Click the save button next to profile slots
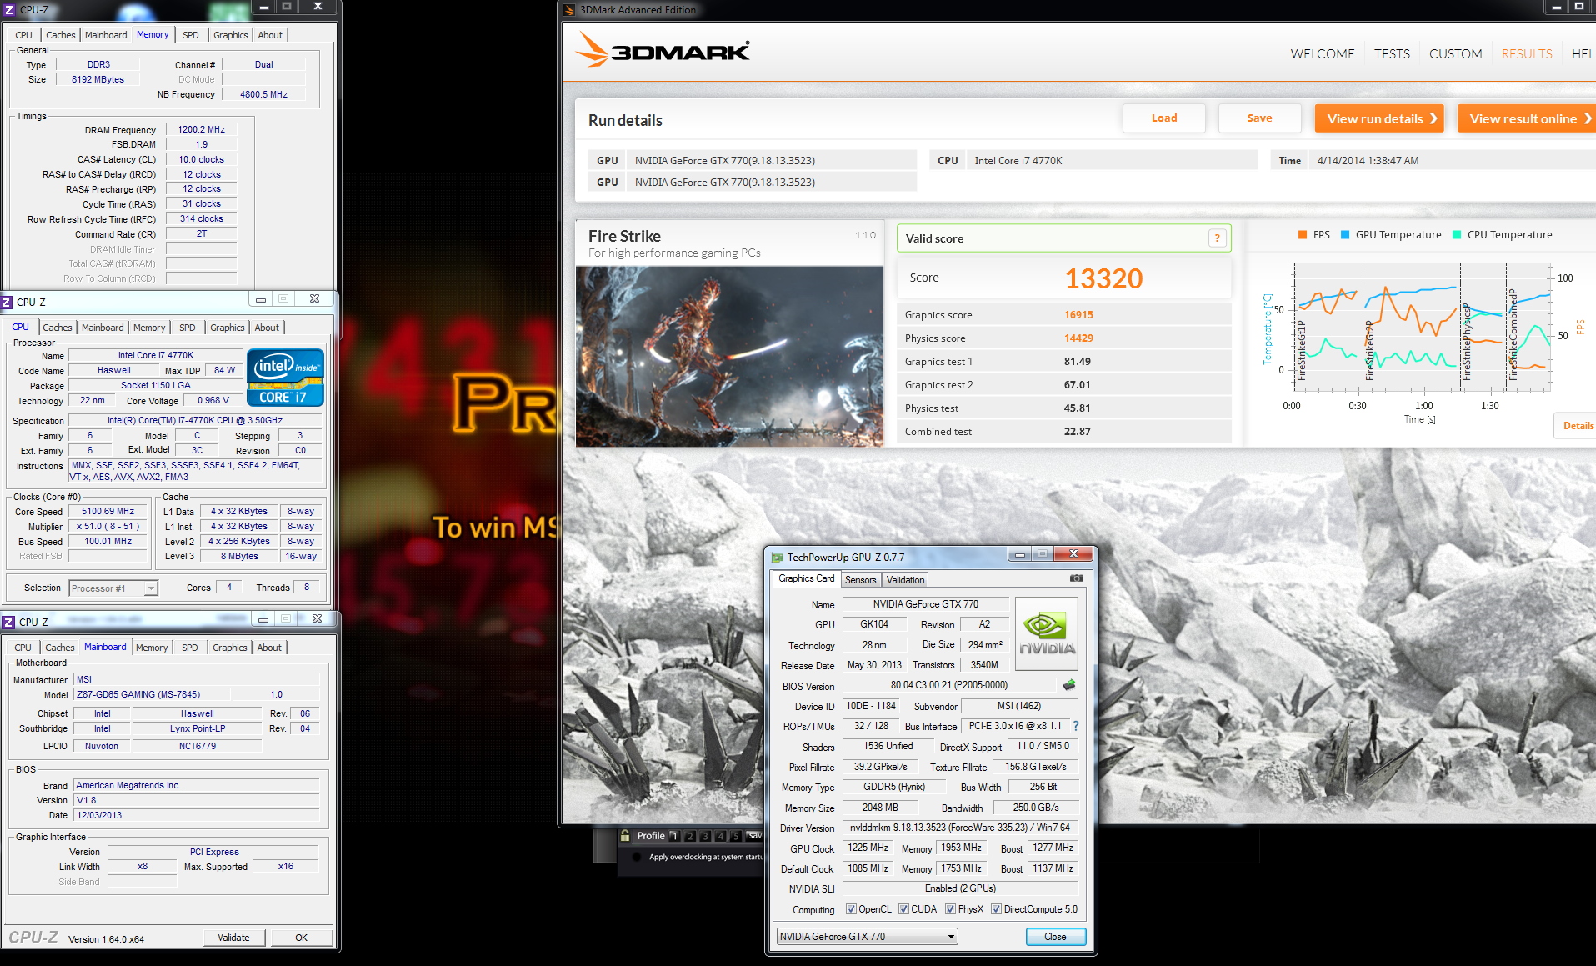The image size is (1596, 966). [x=754, y=836]
